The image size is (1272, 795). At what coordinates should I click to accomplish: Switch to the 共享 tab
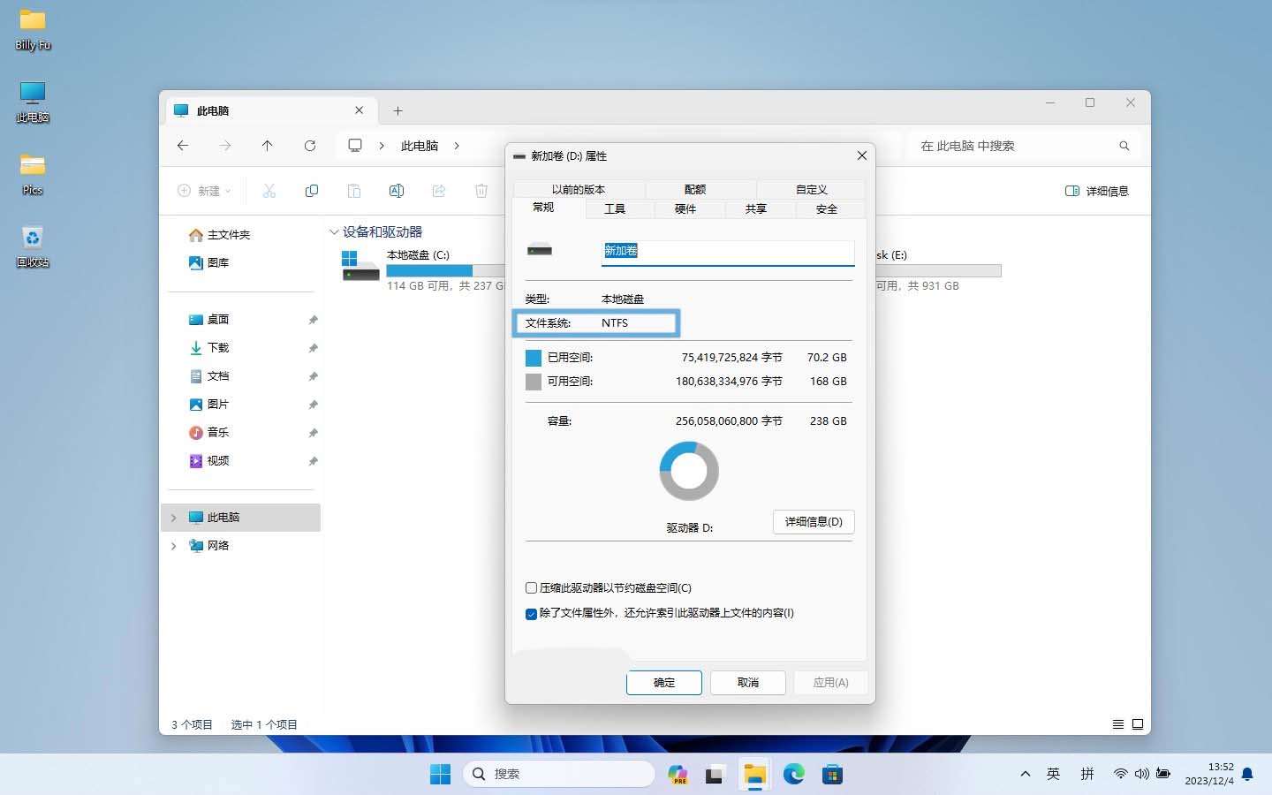756,209
